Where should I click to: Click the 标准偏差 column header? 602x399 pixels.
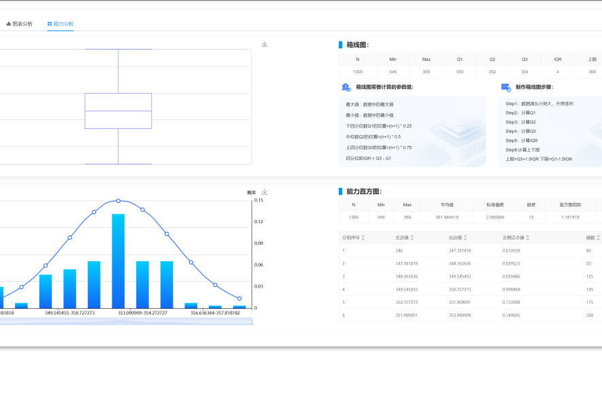(x=495, y=205)
